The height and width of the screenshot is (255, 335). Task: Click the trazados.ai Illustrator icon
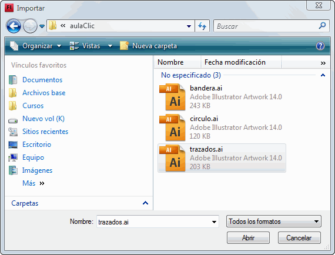pyautogui.click(x=172, y=158)
